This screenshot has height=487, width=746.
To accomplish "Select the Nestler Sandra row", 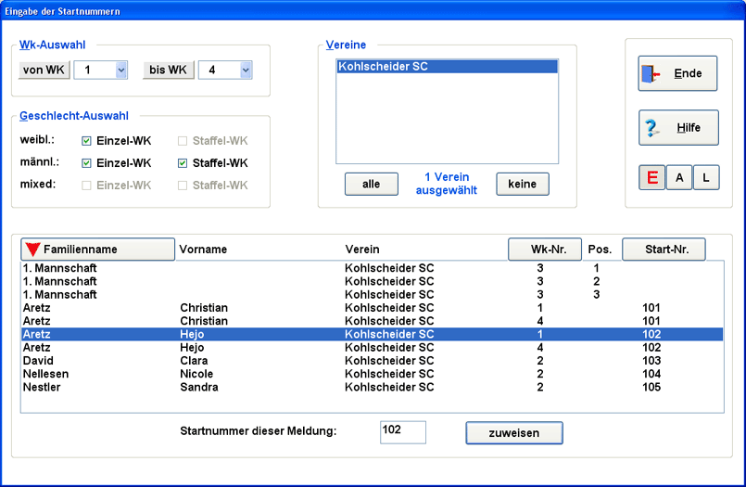I will [371, 387].
